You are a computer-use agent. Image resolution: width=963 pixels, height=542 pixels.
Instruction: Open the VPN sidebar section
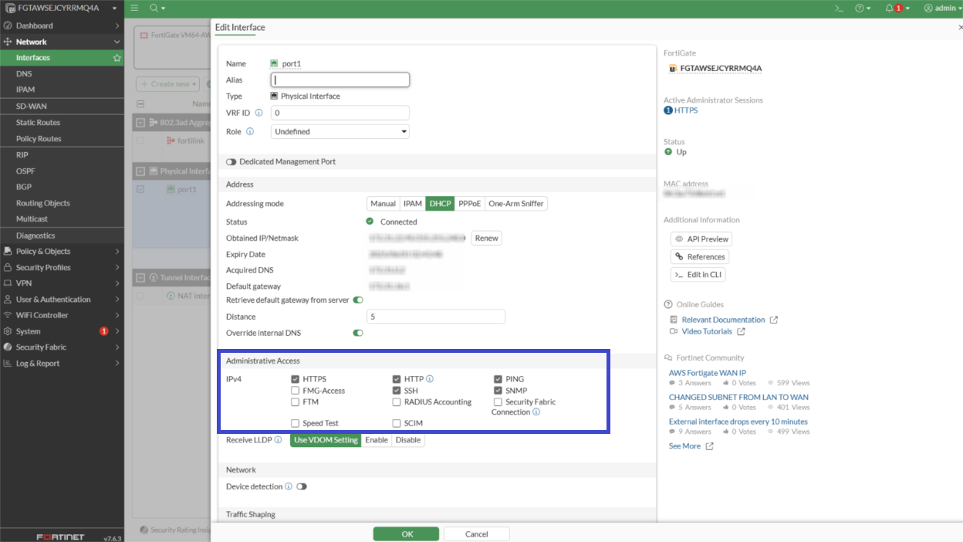(x=62, y=283)
